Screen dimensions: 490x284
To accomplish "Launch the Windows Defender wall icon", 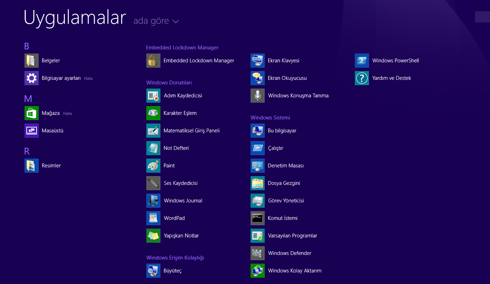I will point(258,253).
